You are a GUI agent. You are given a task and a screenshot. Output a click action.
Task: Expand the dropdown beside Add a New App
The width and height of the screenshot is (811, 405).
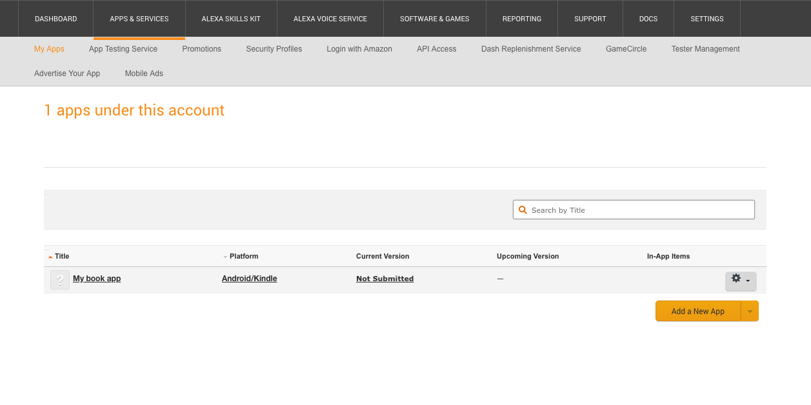coord(750,311)
